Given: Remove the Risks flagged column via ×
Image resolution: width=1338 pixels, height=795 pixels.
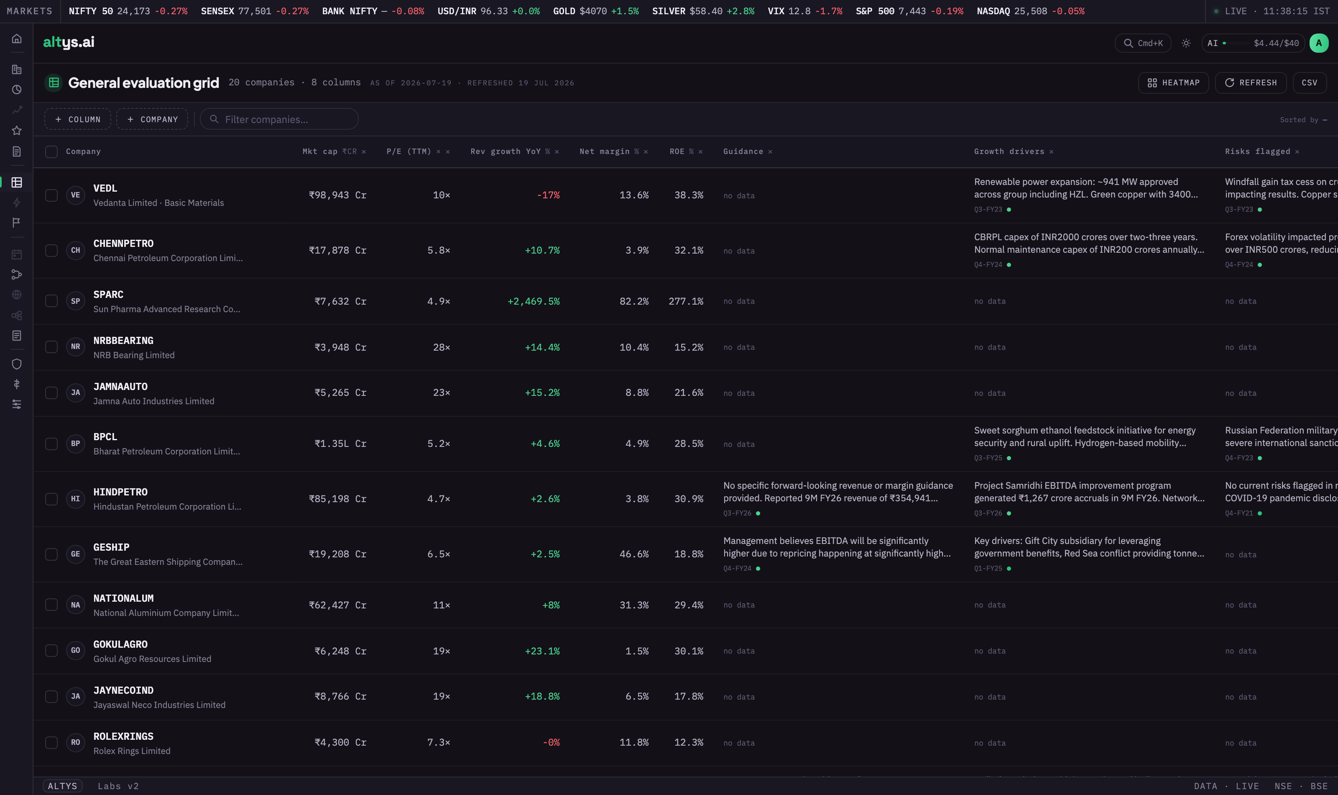Looking at the screenshot, I should click(1297, 151).
